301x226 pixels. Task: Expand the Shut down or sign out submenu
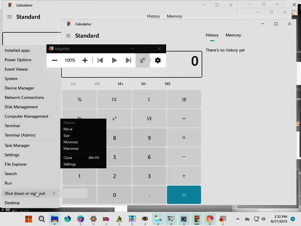(30, 193)
